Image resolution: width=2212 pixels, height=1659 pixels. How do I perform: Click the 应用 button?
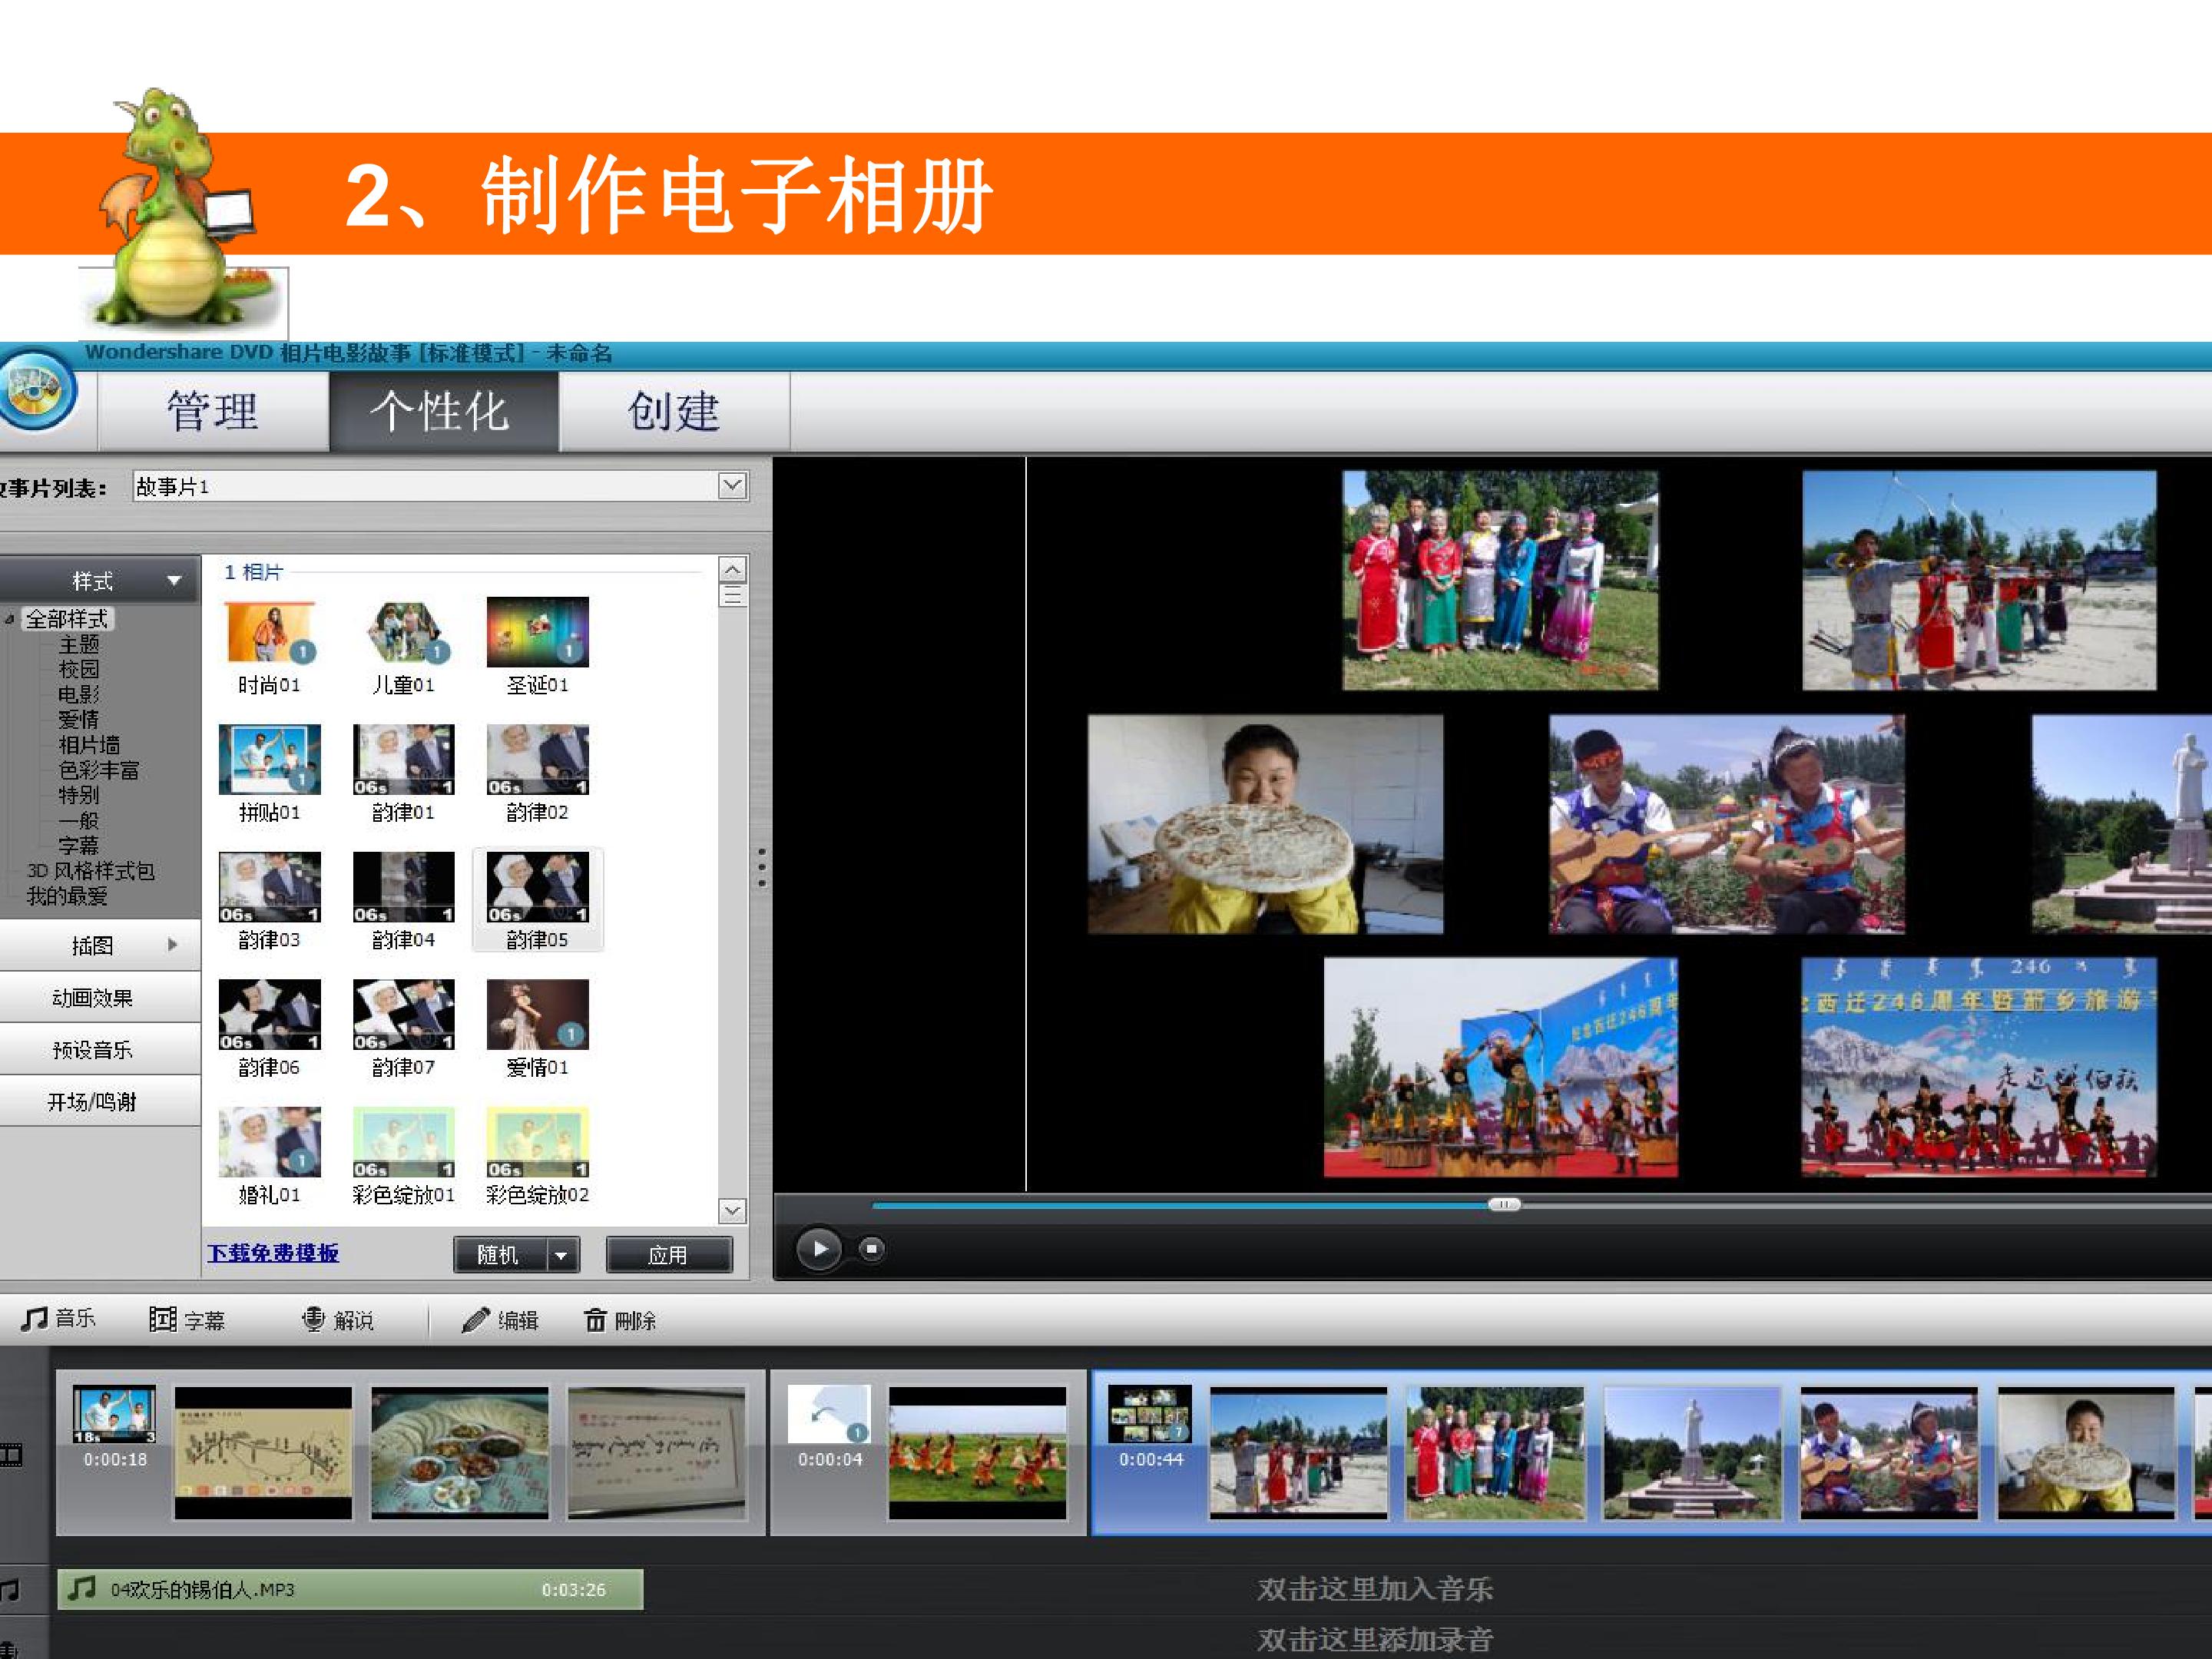pyautogui.click(x=669, y=1254)
